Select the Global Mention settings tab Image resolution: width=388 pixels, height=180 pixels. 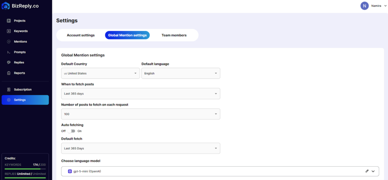pos(127,35)
